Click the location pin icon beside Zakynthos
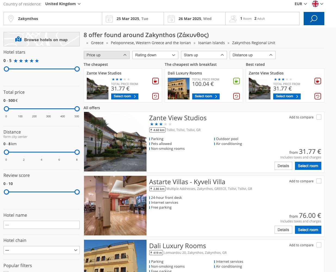The width and height of the screenshot is (336, 272). pyautogui.click(x=11, y=19)
